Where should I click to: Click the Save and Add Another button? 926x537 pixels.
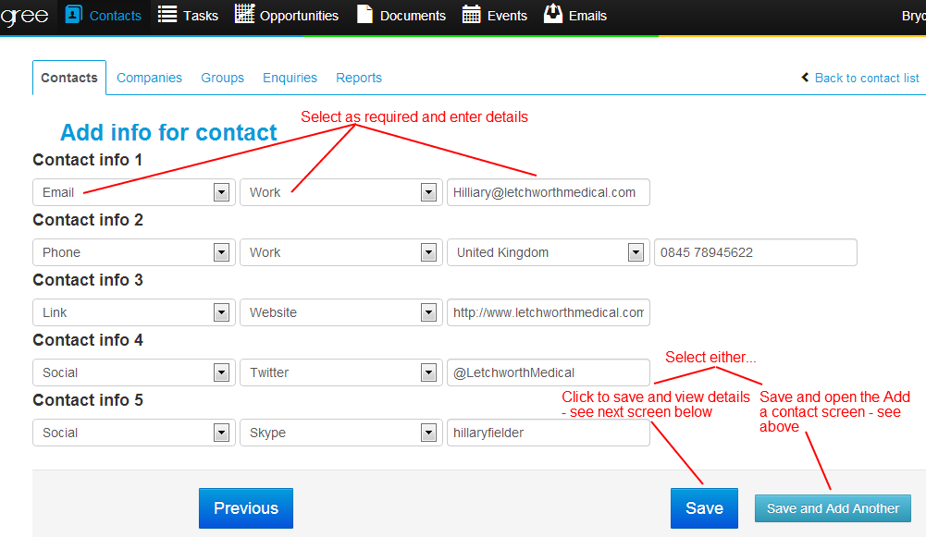pos(833,508)
